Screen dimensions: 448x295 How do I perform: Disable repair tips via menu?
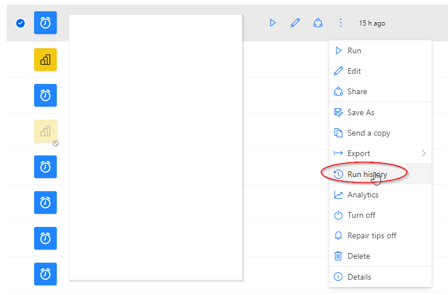point(371,235)
